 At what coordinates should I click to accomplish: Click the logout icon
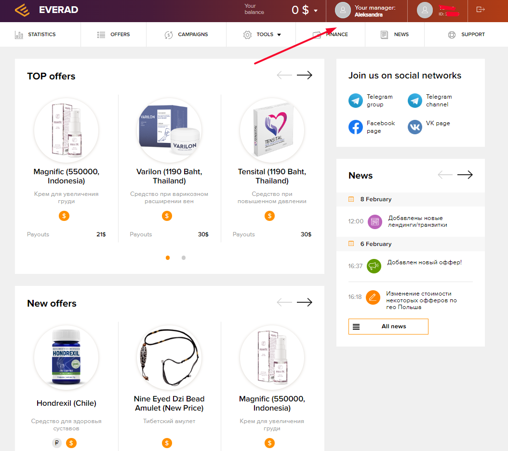(x=481, y=10)
